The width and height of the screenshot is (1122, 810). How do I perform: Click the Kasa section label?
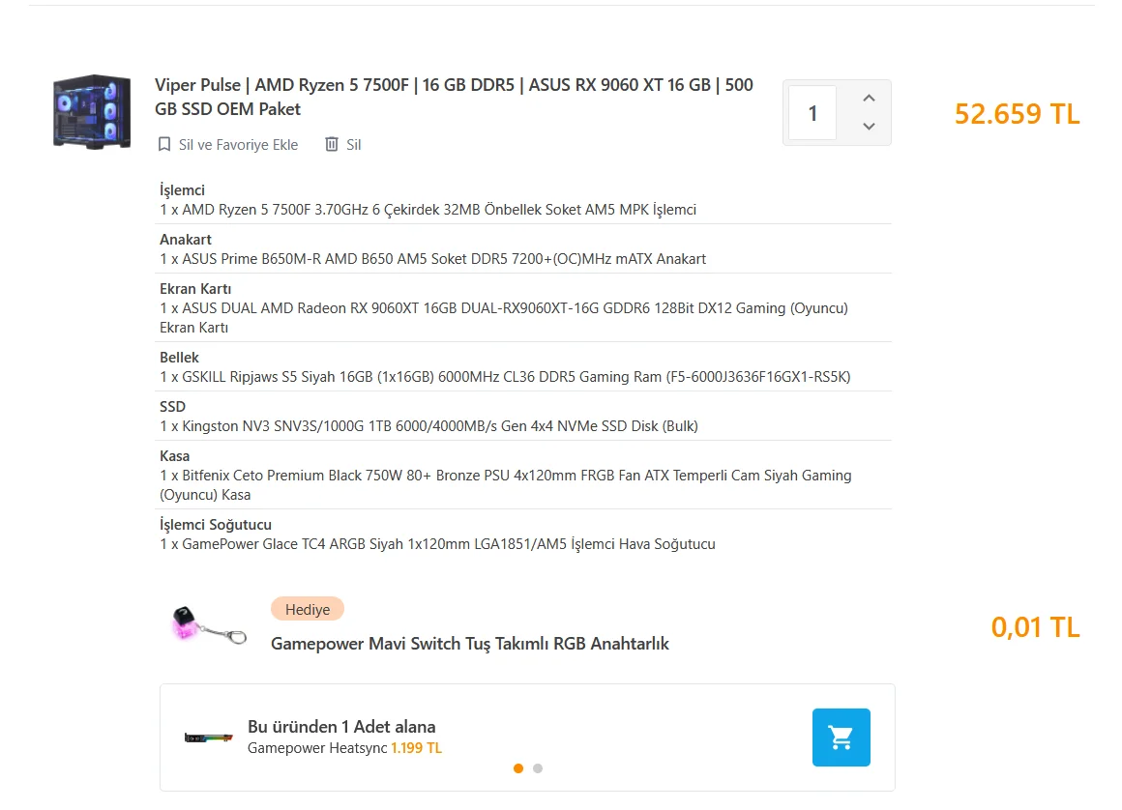175,456
